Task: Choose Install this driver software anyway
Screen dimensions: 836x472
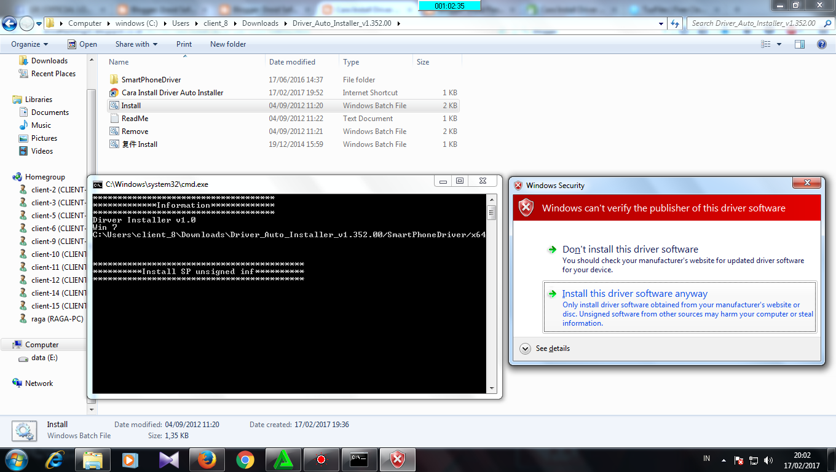Action: click(679, 308)
